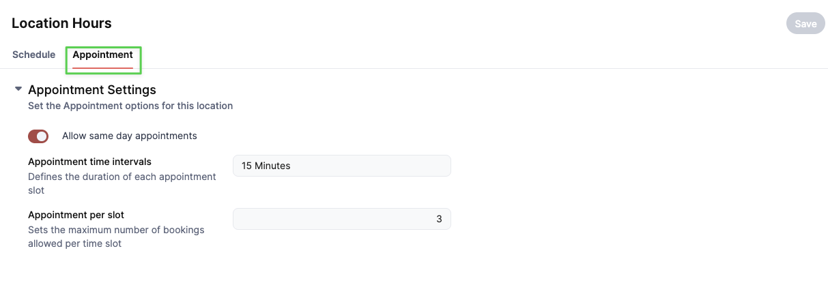Click the value 3 in slot field
The image size is (828, 283).
[x=440, y=219]
